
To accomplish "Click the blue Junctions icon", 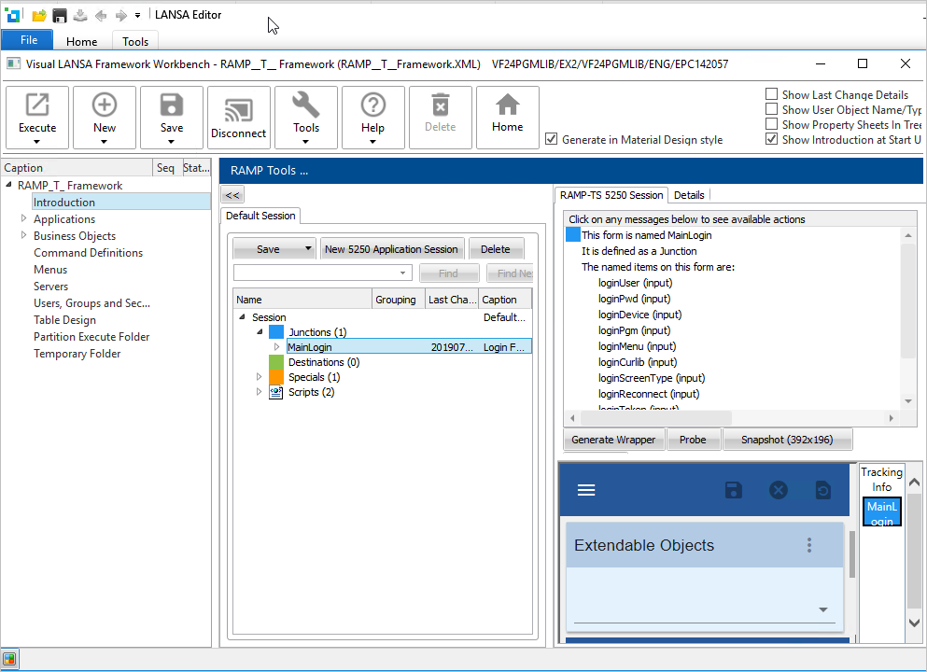I will (276, 332).
